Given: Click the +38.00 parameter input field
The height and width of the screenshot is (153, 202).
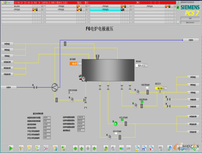Looking at the screenshot, I should coord(47,118).
